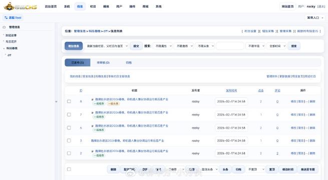The height and width of the screenshot is (180, 328).
Task: Check the checkbox for row ID 3
Action: click(69, 140)
